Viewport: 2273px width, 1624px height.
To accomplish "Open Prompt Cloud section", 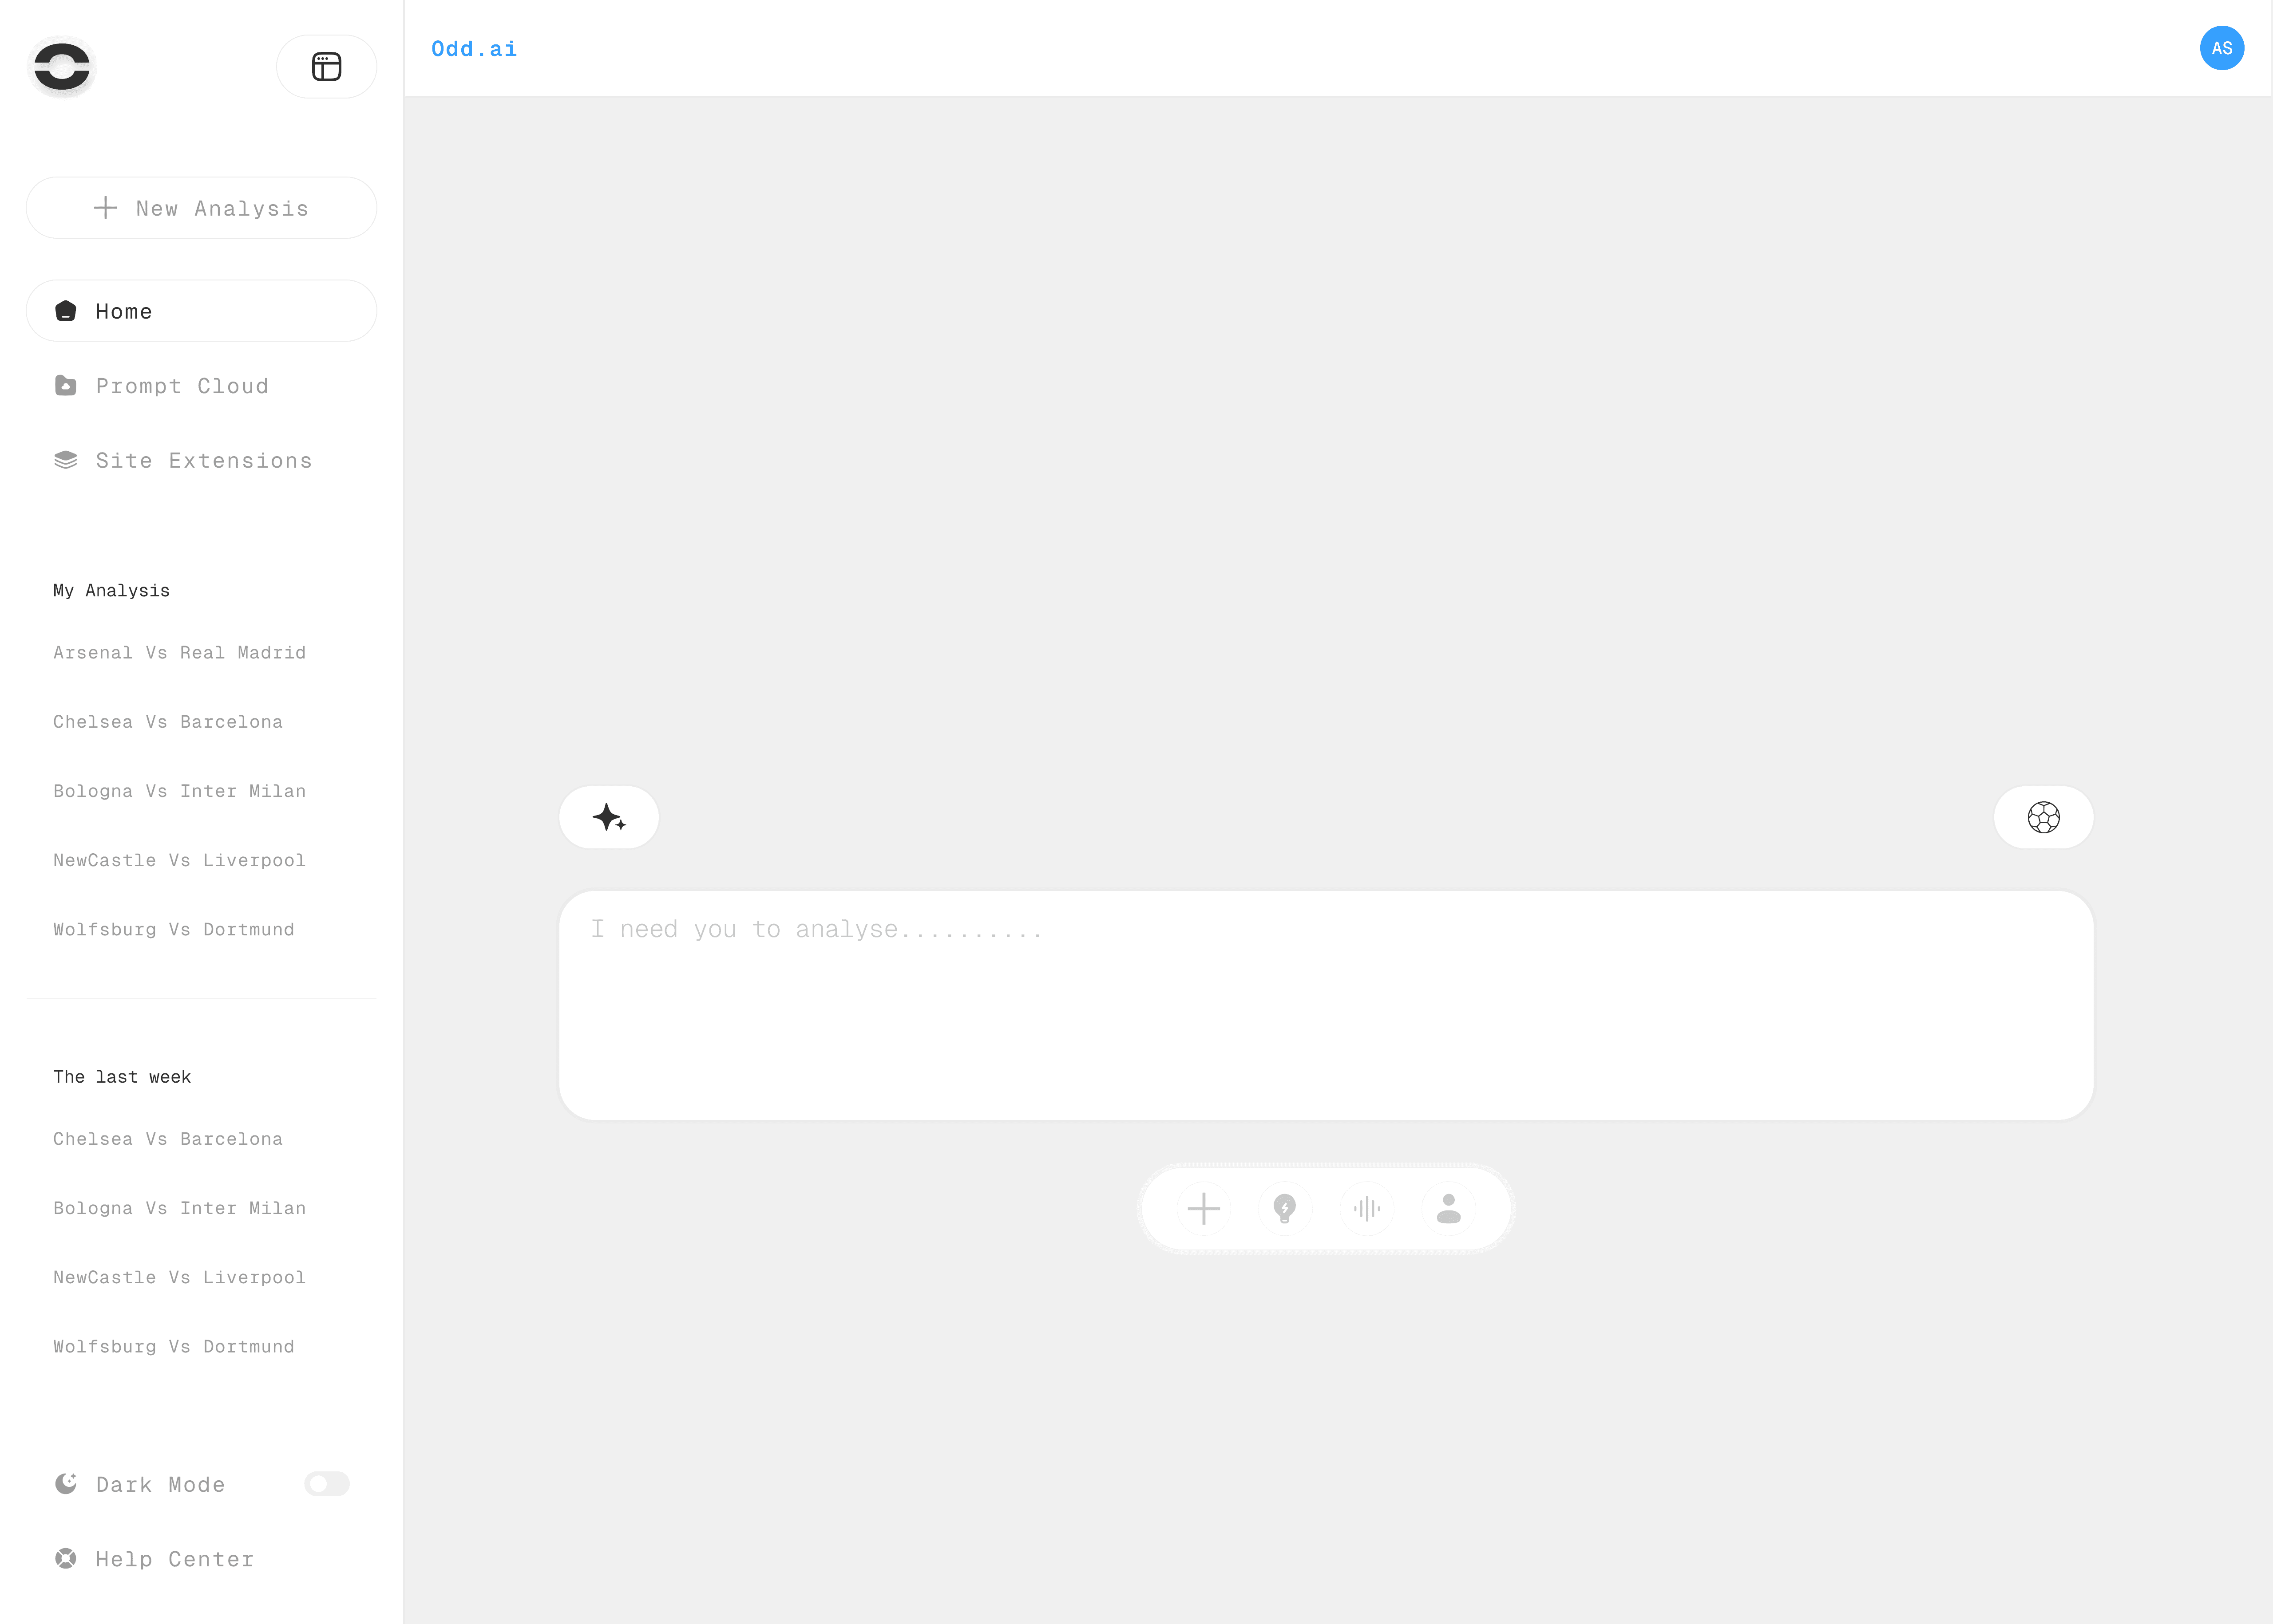I will coord(181,386).
